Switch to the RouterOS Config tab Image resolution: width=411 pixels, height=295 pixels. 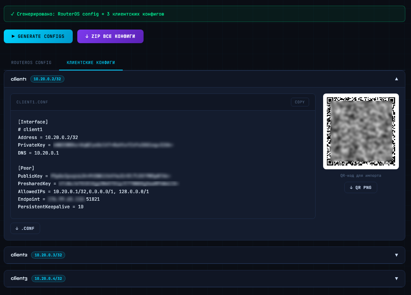(x=31, y=62)
